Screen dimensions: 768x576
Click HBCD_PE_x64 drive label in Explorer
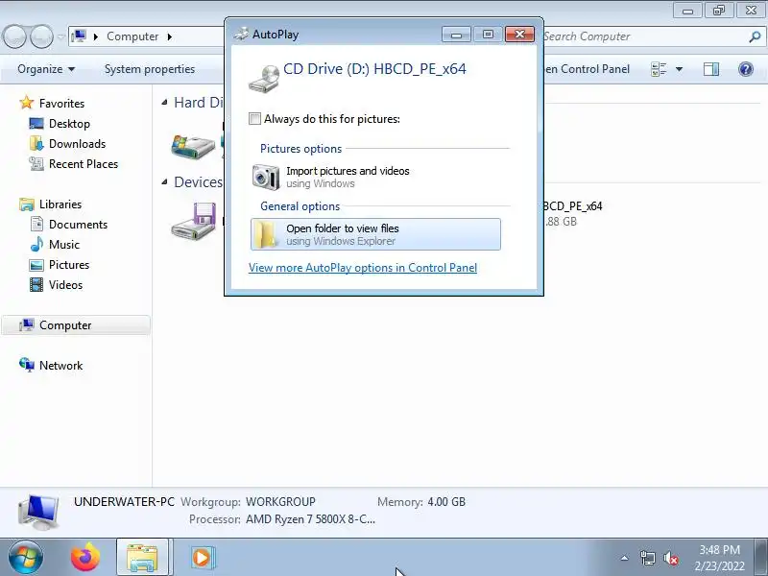(572, 206)
